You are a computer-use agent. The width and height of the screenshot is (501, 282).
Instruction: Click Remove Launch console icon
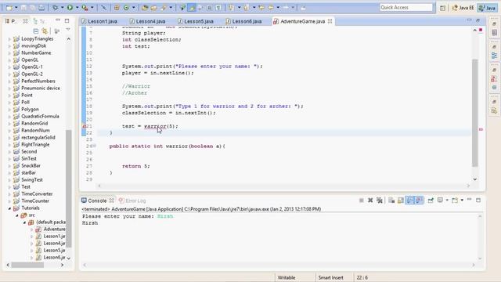coord(370,201)
